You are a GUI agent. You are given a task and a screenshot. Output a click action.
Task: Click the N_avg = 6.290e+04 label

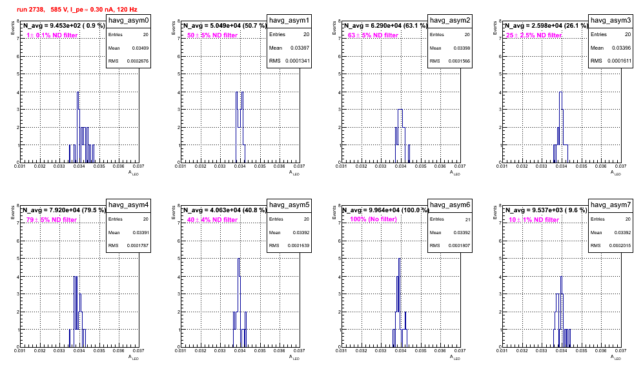coord(385,26)
